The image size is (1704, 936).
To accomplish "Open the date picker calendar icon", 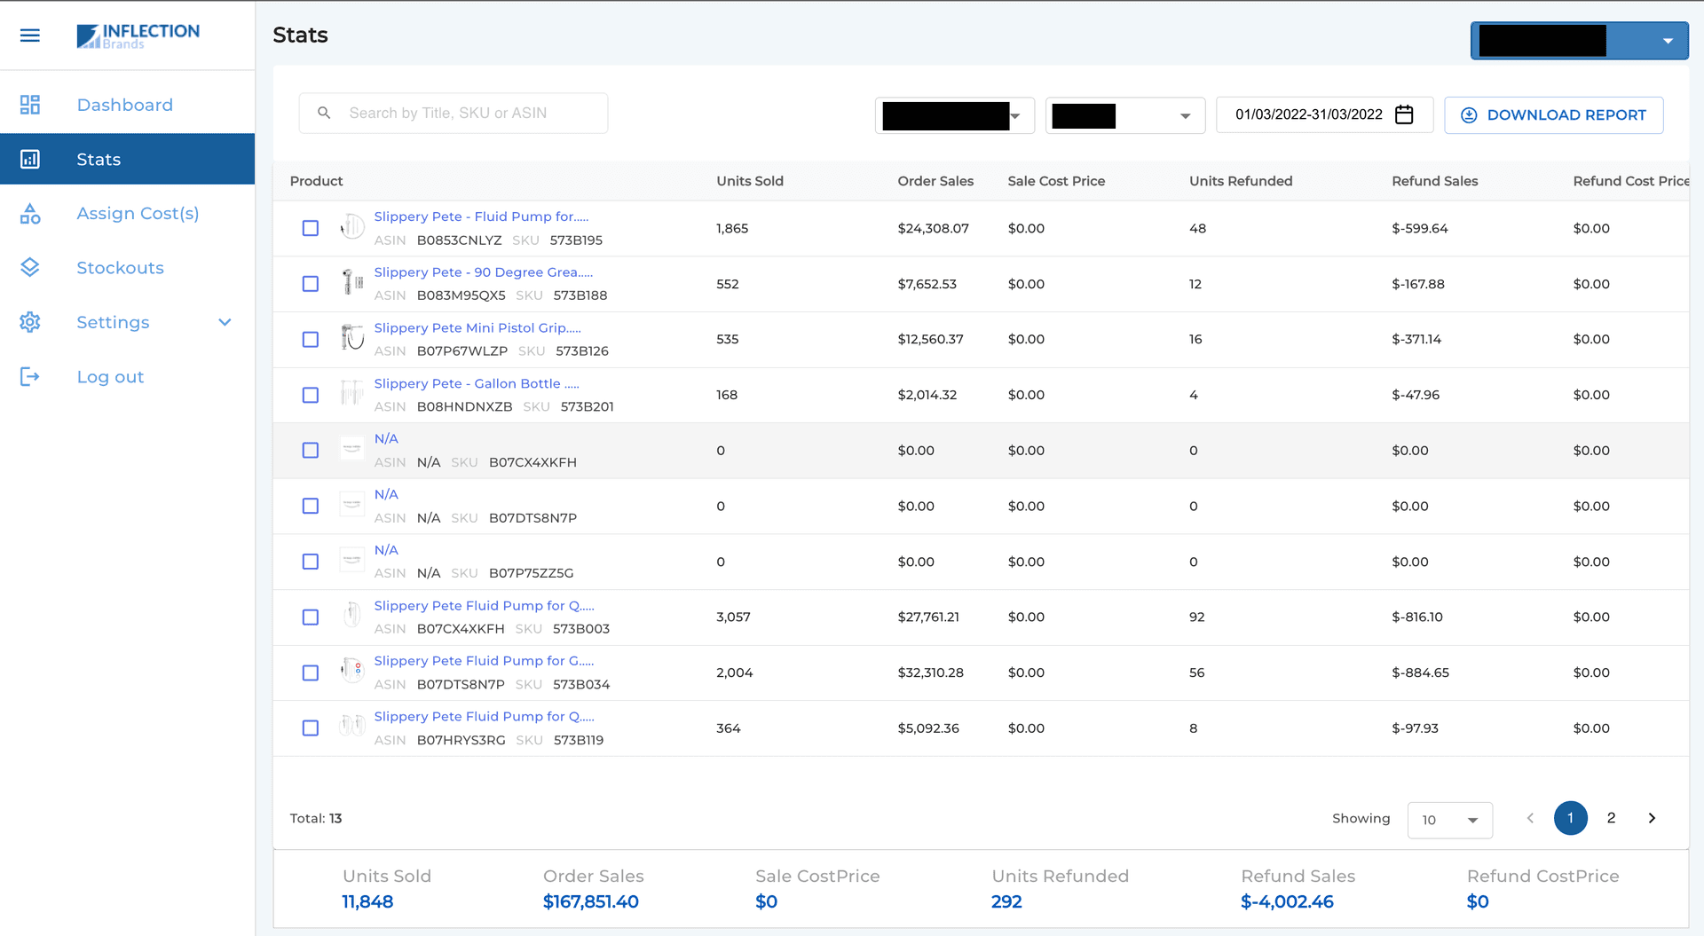I will click(x=1404, y=114).
